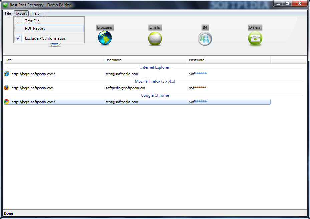The height and width of the screenshot is (219, 310).
Task: Click the Dialers label button
Action: 255,27
